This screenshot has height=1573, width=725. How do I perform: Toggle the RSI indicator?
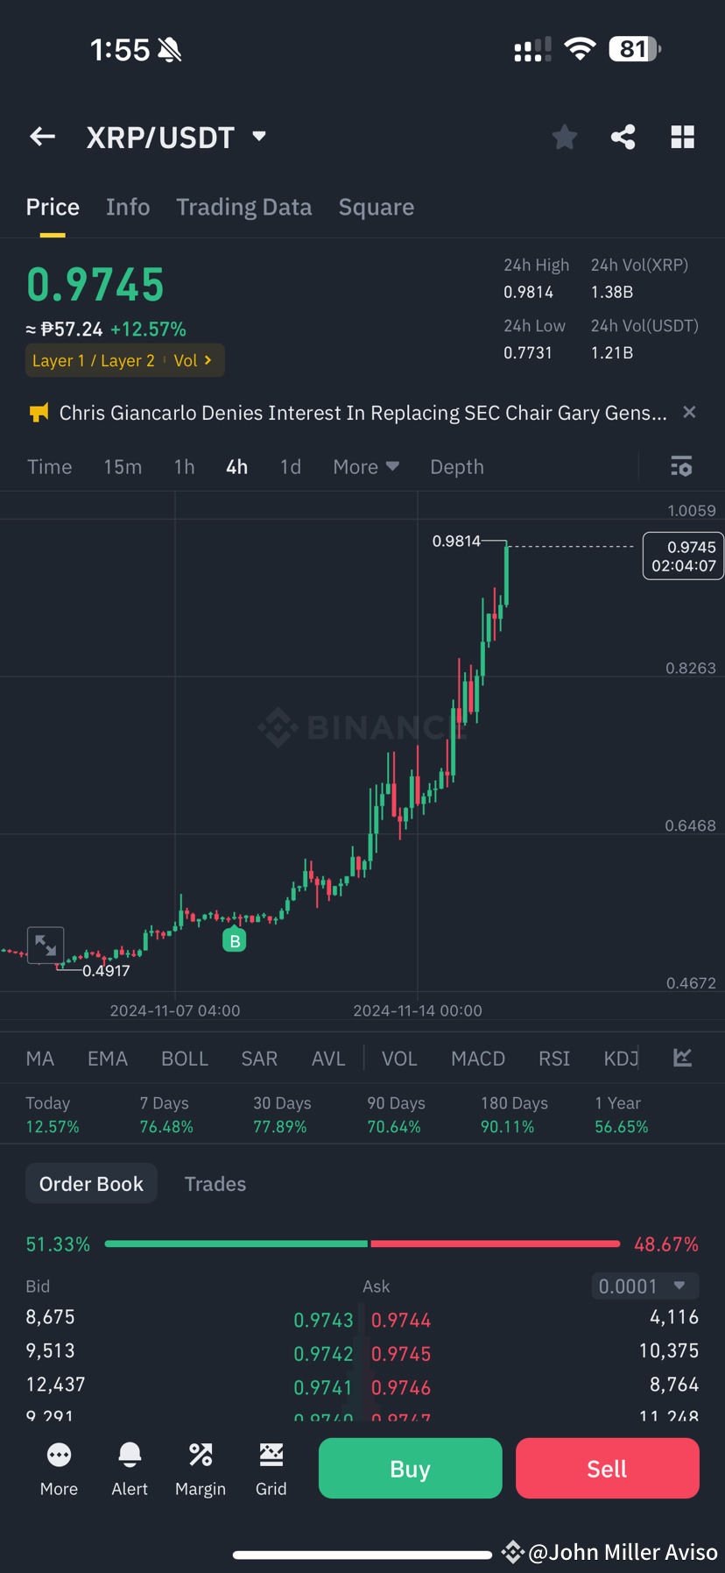tap(553, 1058)
